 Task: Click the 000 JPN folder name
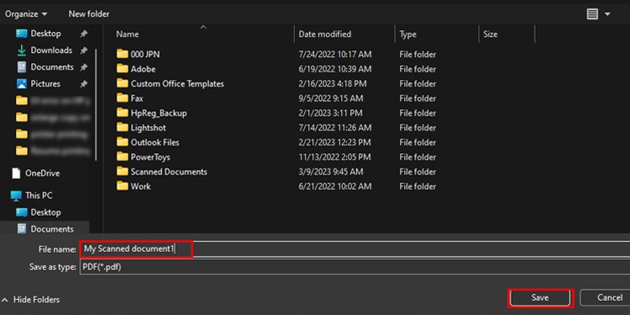pyautogui.click(x=145, y=55)
